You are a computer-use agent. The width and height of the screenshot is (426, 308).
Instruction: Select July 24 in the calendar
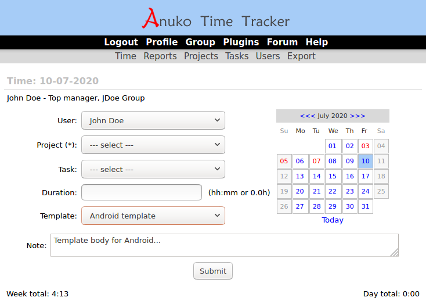tap(366, 191)
